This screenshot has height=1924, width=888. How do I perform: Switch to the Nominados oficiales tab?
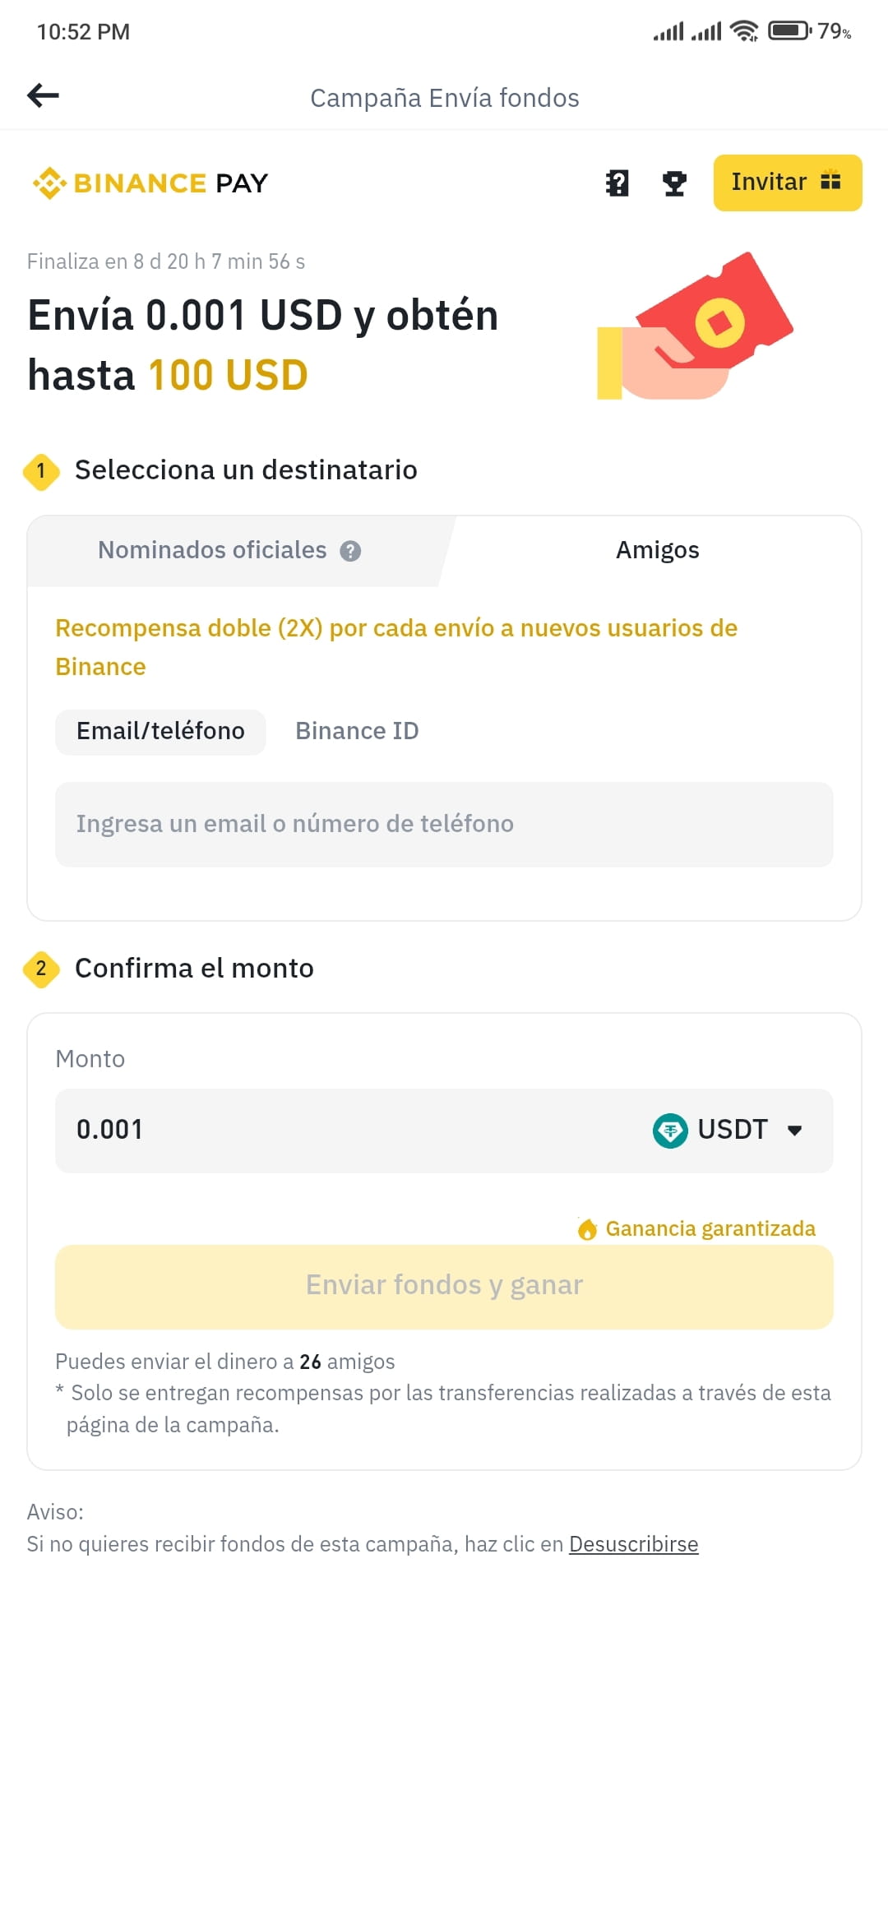pos(230,551)
